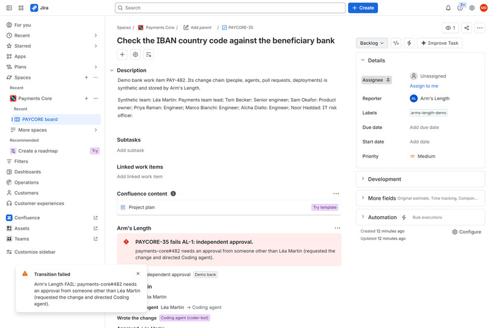Screen dimensions: 493x328
Task: Click Add linked work item
Action: [x=139, y=177]
